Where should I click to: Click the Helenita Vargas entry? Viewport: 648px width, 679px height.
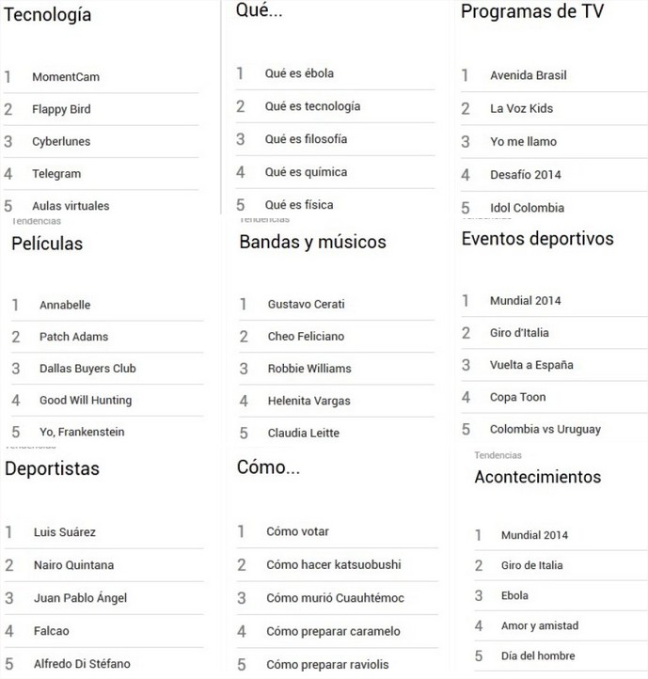point(308,401)
